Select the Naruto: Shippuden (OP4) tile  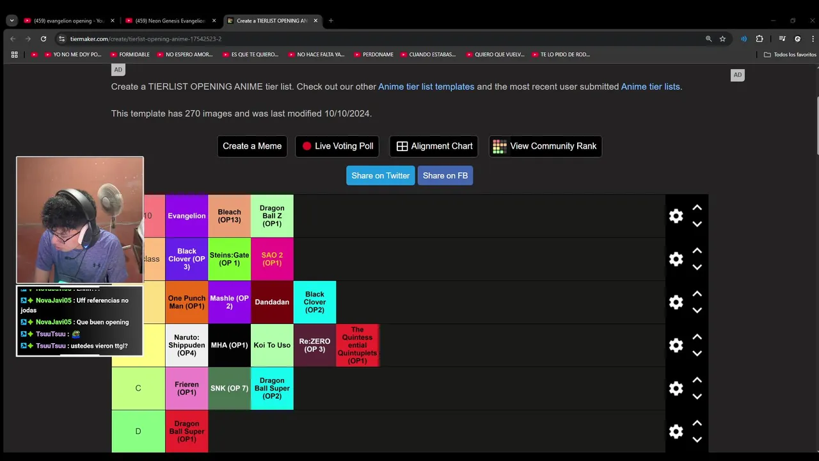[187, 345]
